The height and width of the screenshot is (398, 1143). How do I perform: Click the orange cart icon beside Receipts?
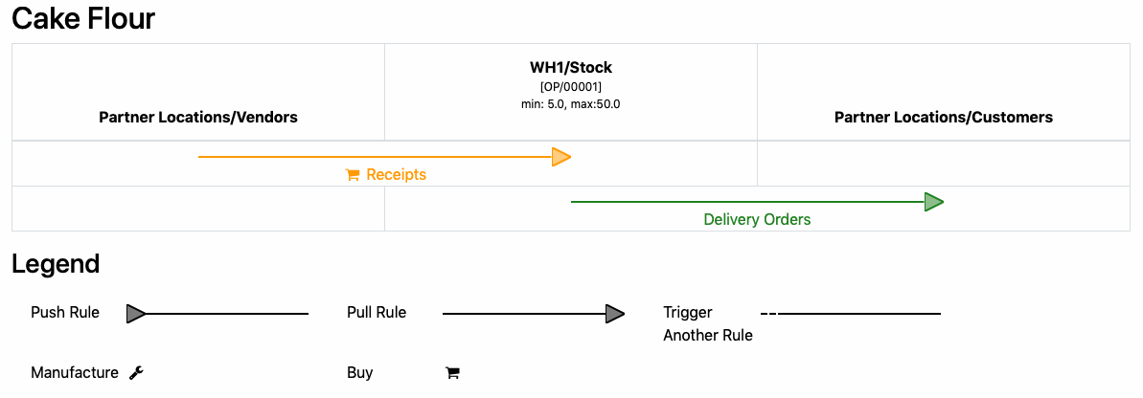353,175
